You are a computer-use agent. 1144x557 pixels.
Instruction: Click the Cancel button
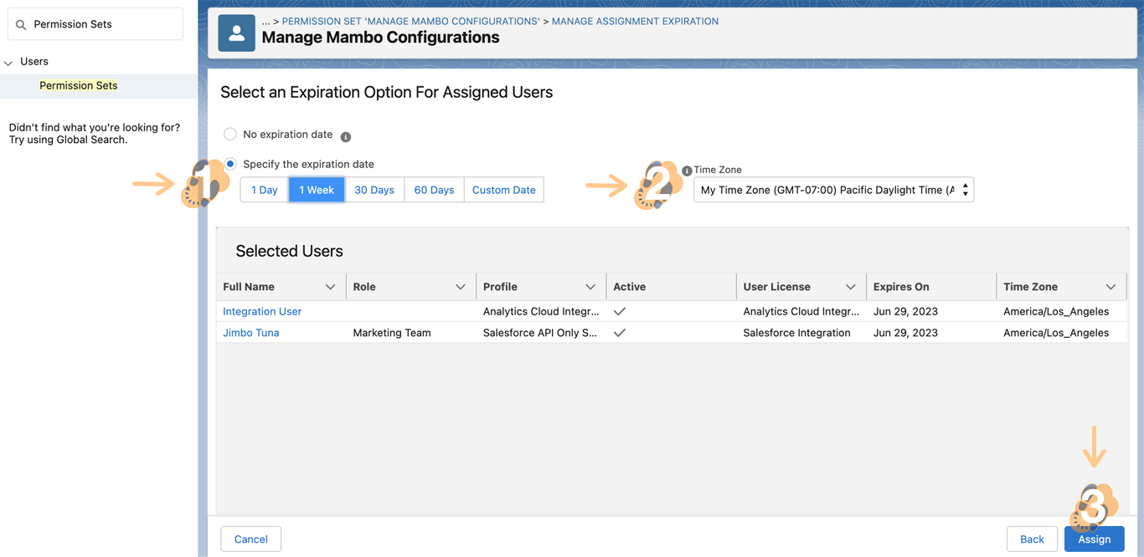[250, 539]
